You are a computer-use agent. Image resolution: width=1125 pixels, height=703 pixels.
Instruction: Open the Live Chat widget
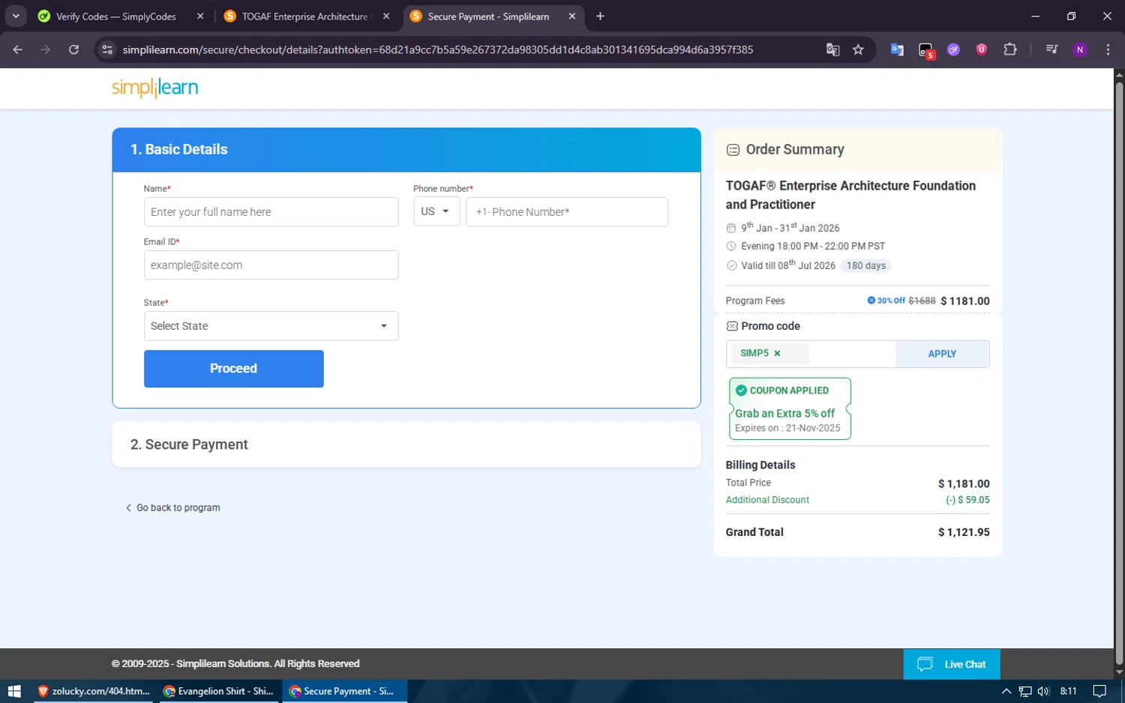click(952, 664)
